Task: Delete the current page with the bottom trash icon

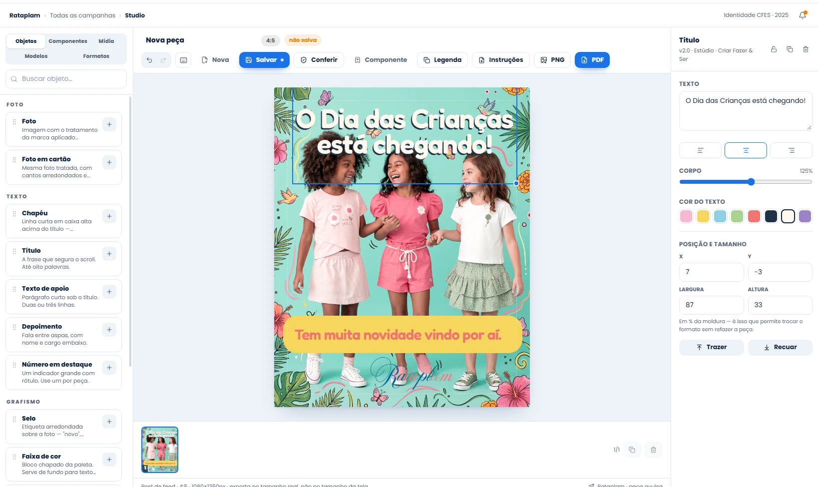Action: pos(653,450)
